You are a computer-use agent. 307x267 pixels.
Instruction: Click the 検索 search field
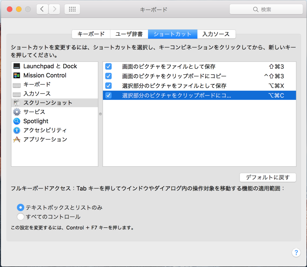266,9
